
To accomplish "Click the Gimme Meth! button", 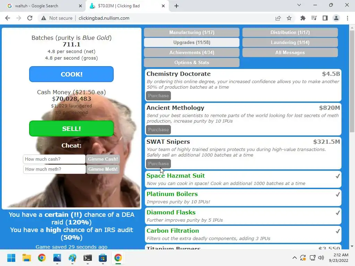I will click(103, 169).
